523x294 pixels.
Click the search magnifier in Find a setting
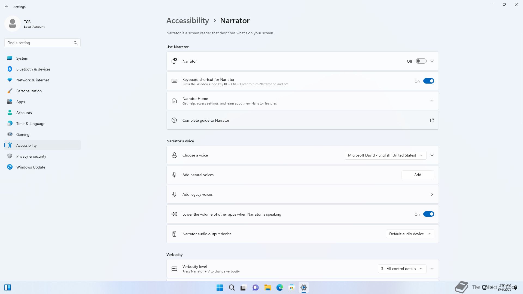(x=75, y=43)
